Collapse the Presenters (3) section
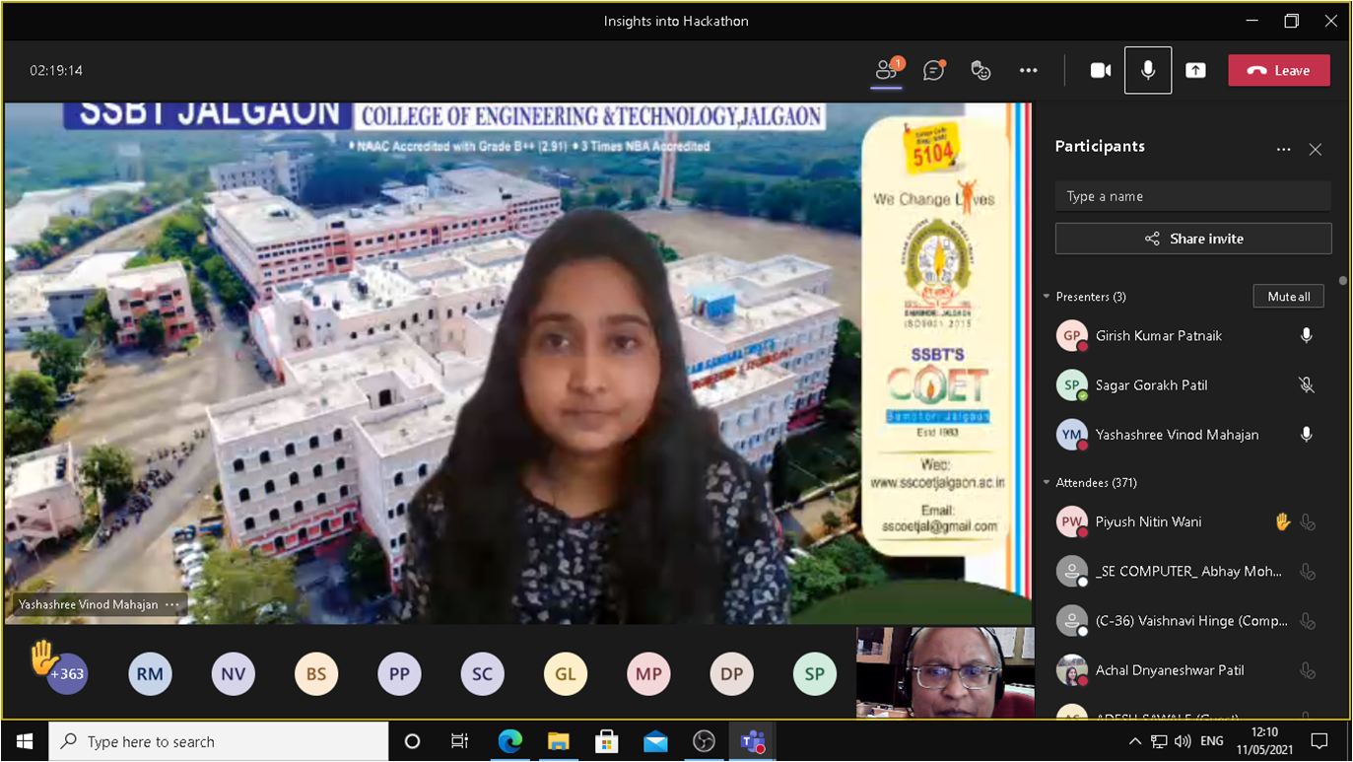This screenshot has width=1353, height=762. point(1047,297)
